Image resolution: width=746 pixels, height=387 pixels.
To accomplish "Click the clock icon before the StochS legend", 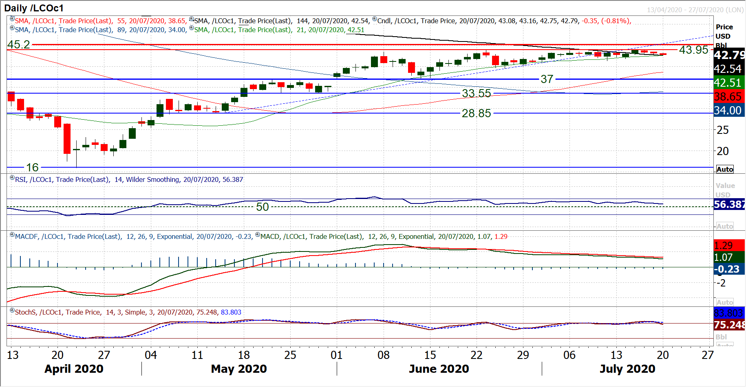I will tap(12, 310).
